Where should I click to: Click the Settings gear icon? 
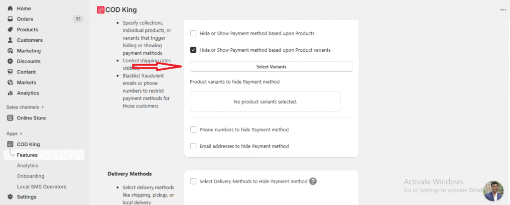tap(10, 197)
